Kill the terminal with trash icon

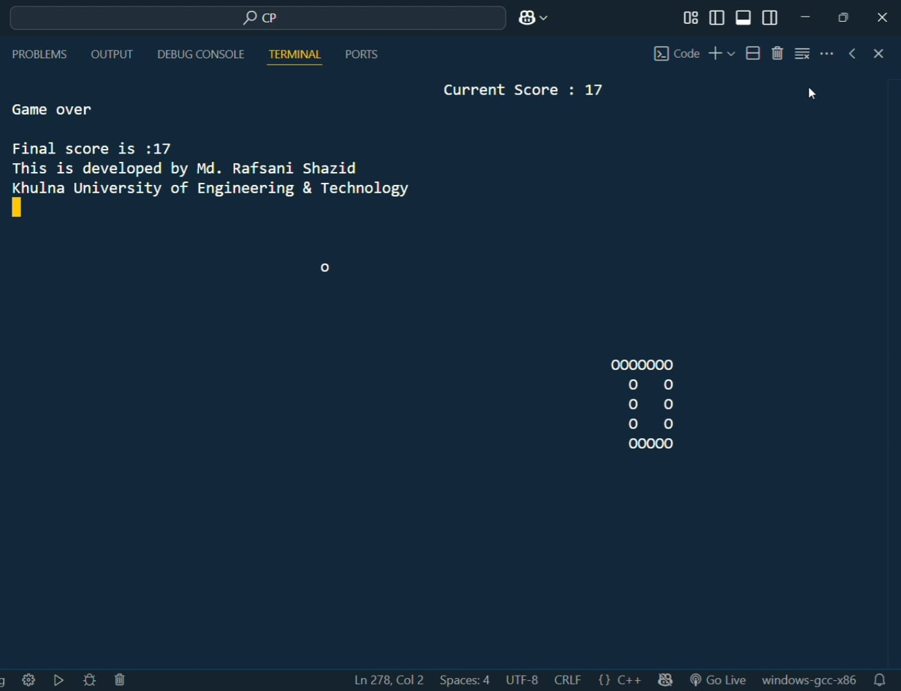777,54
